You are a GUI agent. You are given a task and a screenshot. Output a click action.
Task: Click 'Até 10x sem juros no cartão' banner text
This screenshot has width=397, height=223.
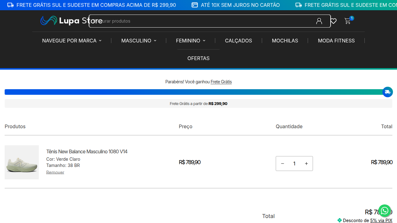240,5
